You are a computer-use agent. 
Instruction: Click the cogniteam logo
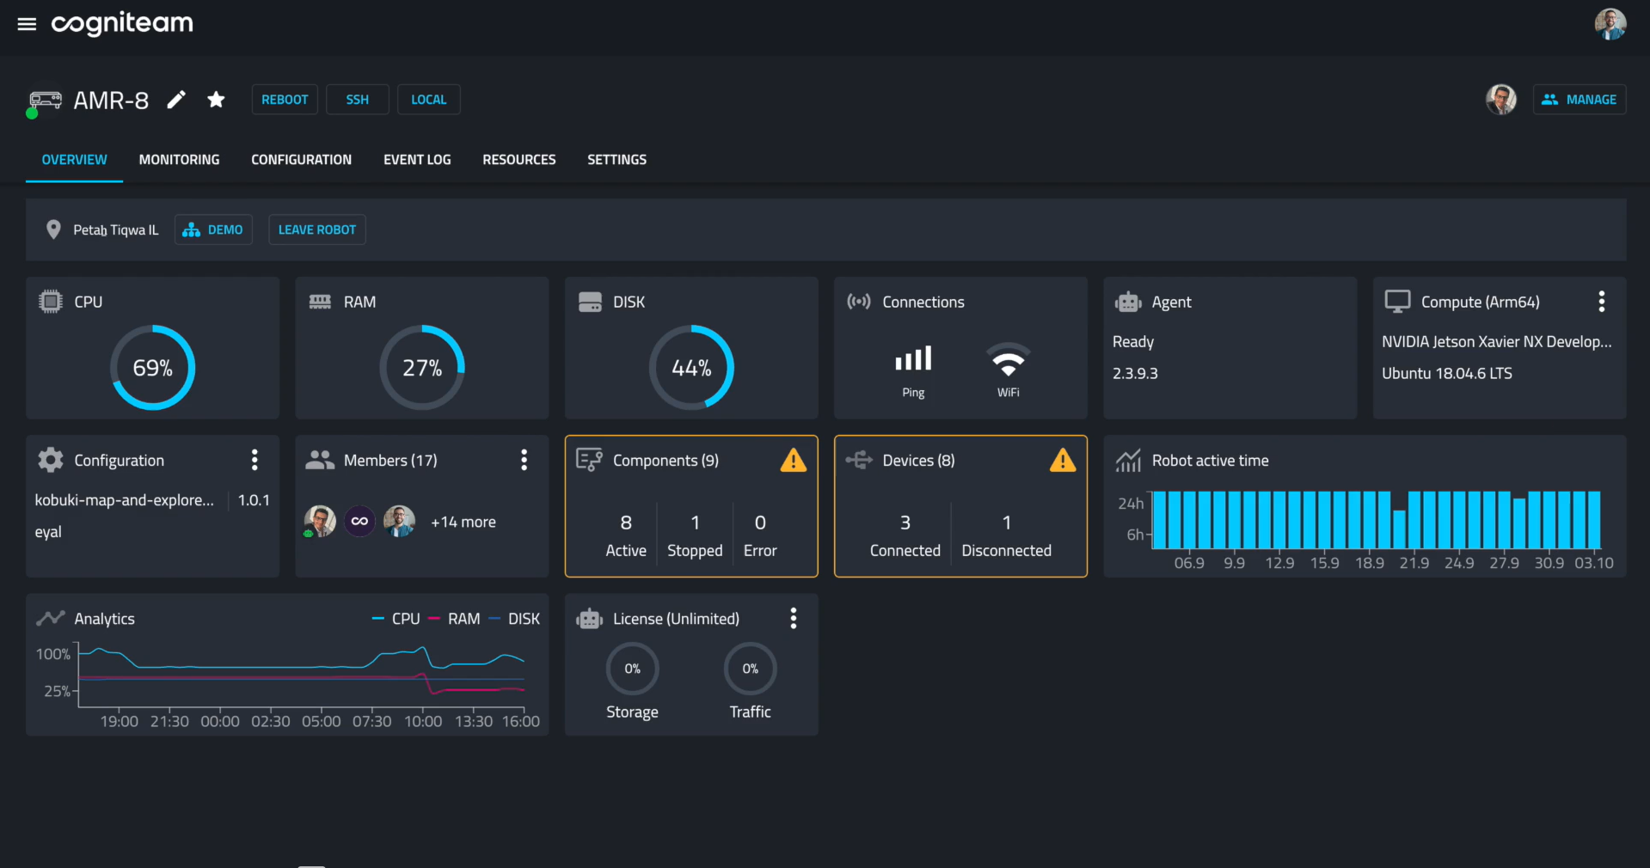(x=122, y=24)
